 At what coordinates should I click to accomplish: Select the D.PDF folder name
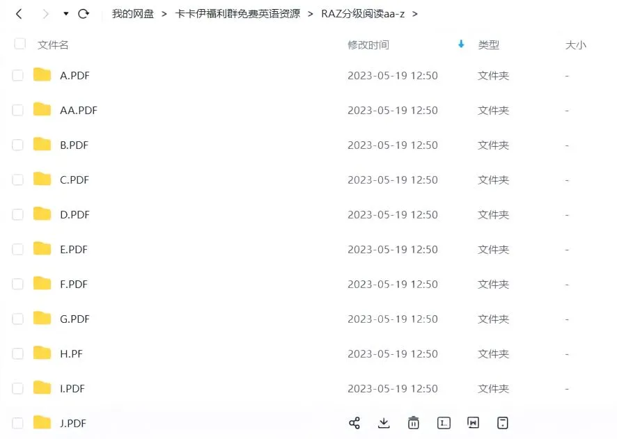pyautogui.click(x=75, y=214)
